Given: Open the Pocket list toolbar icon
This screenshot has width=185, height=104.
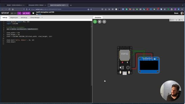Looking at the screenshot, I should (102, 9).
